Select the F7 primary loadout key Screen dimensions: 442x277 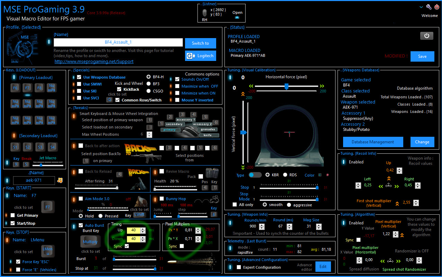coord(28,88)
